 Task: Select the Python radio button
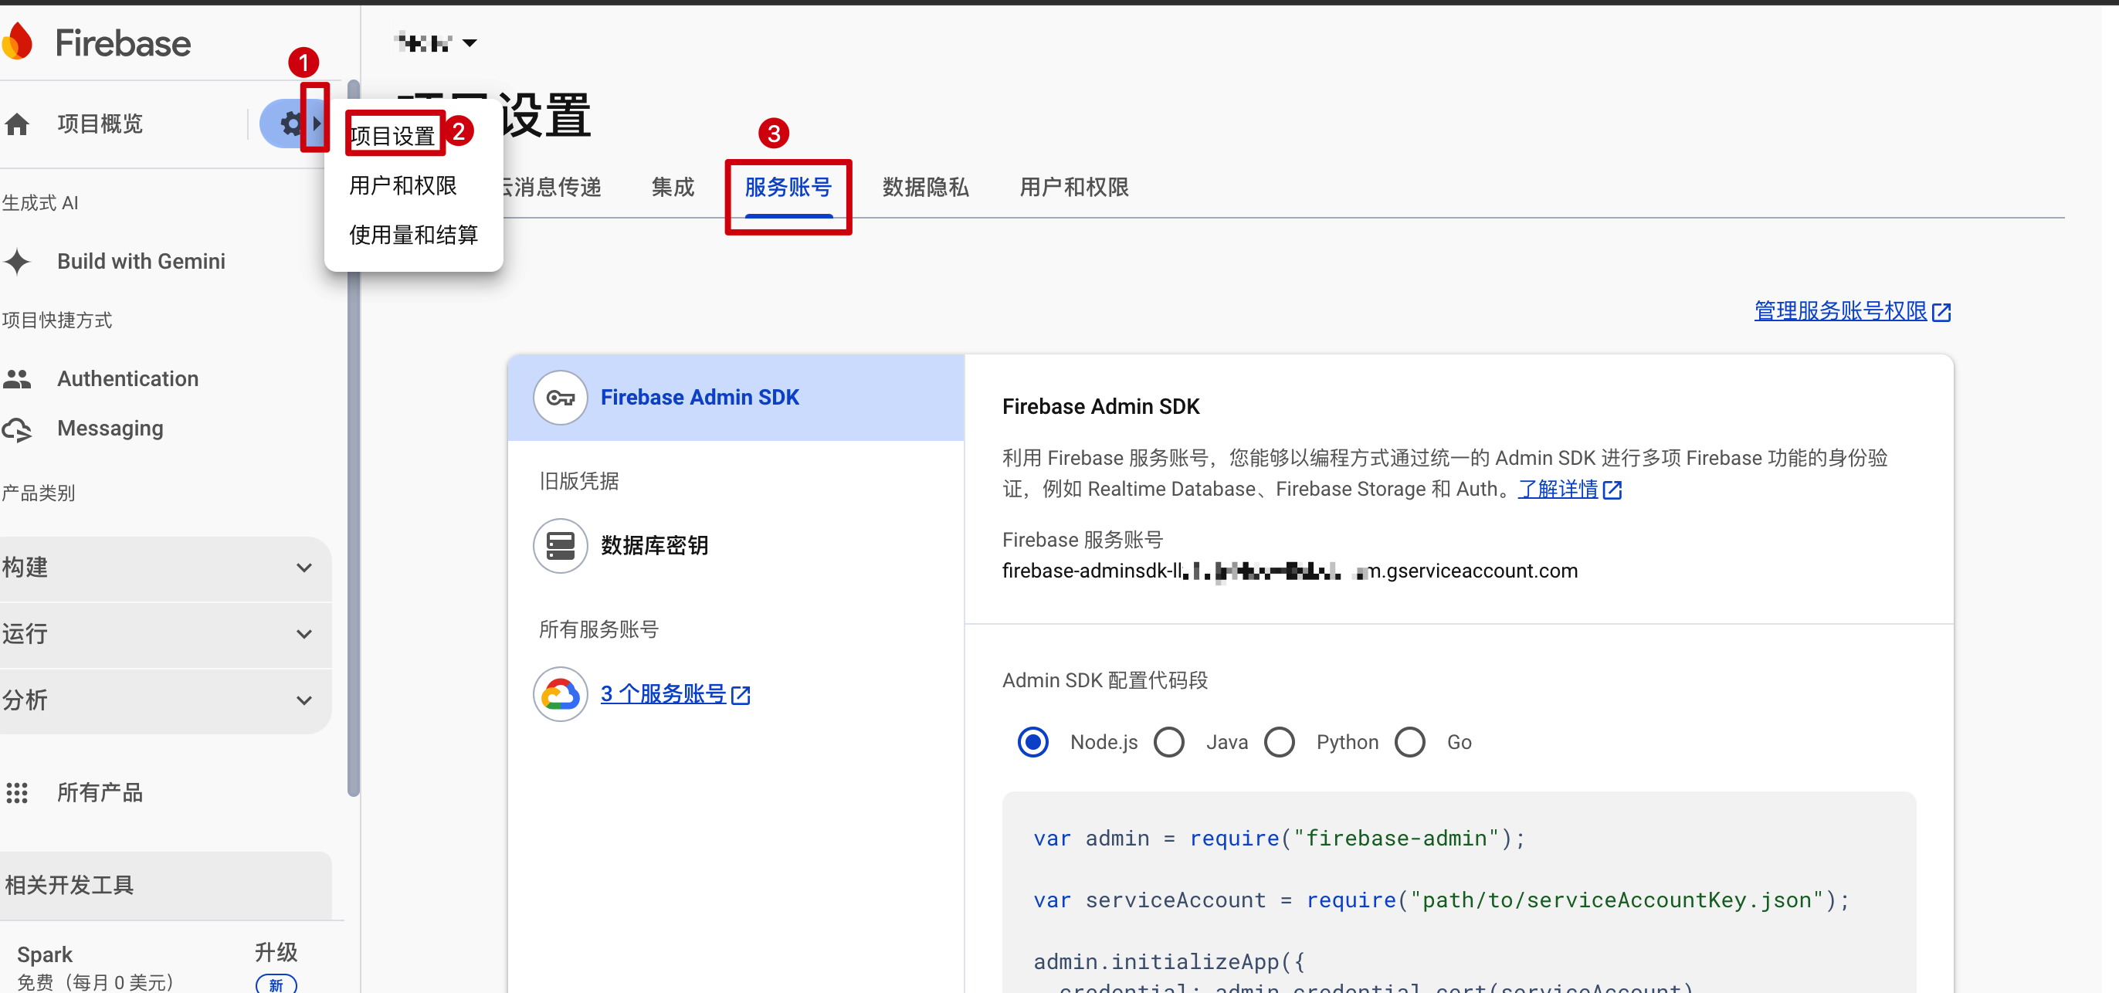coord(1279,742)
